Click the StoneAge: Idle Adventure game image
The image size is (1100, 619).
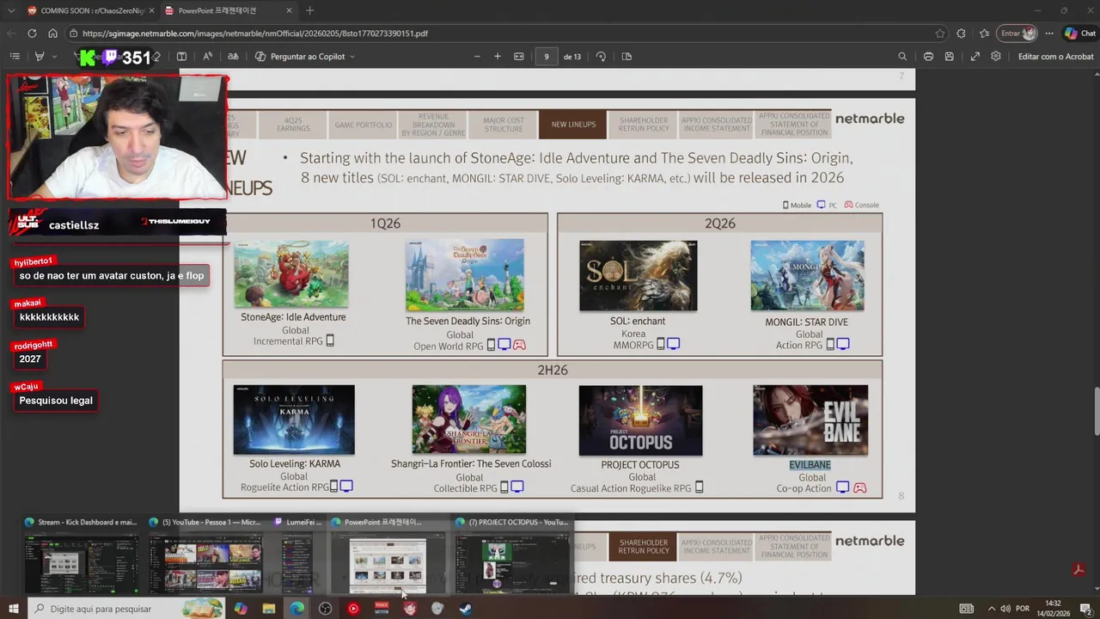[291, 273]
